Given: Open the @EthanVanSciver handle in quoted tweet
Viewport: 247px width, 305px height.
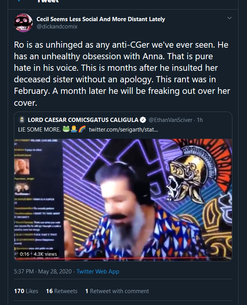Looking at the screenshot, I should [x=170, y=120].
